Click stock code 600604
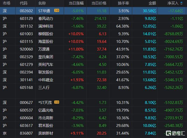The height and width of the screenshot is (138, 187). tap(26, 118)
